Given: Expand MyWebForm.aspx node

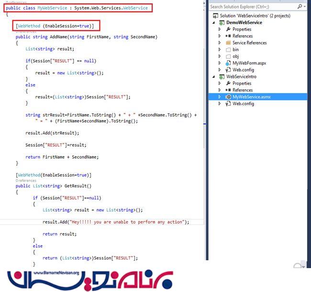Looking at the screenshot, I should point(220,63).
